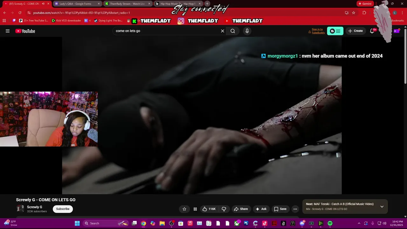The image size is (407, 229).
Task: Switch to Themflady Stream Kick tab
Action: 128,4
